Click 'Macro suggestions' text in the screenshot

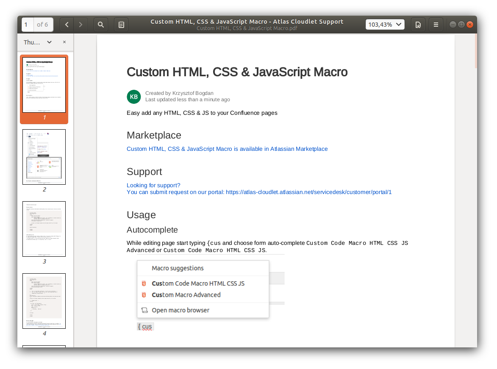pyautogui.click(x=178, y=268)
